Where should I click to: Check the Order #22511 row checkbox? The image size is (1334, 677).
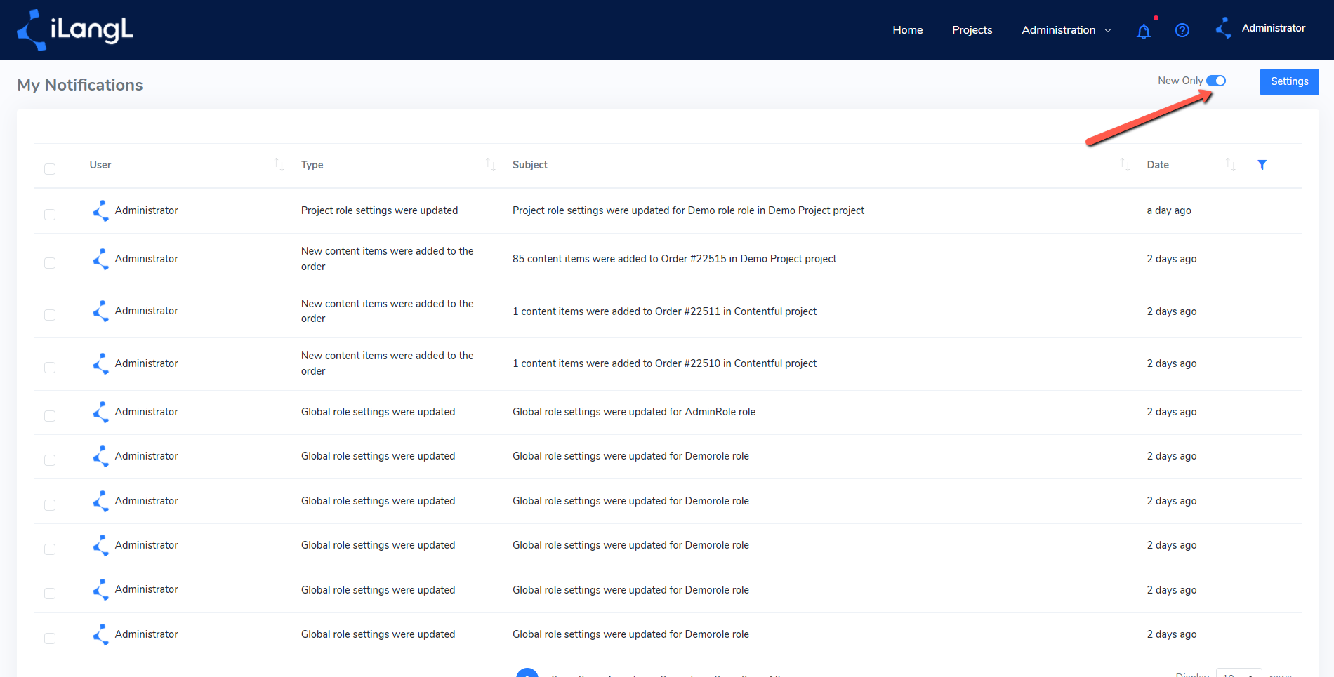[50, 315]
